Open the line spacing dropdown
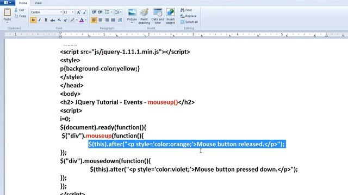The image size is (348, 195). [x=119, y=12]
